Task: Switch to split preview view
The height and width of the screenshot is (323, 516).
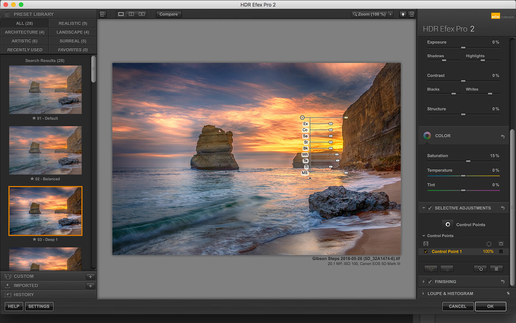Action: pyautogui.click(x=131, y=14)
